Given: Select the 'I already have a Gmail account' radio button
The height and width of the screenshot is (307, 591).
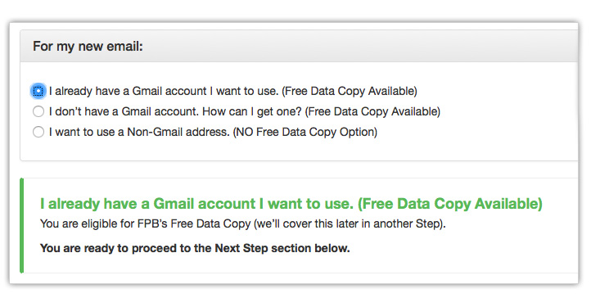Looking at the screenshot, I should point(38,91).
